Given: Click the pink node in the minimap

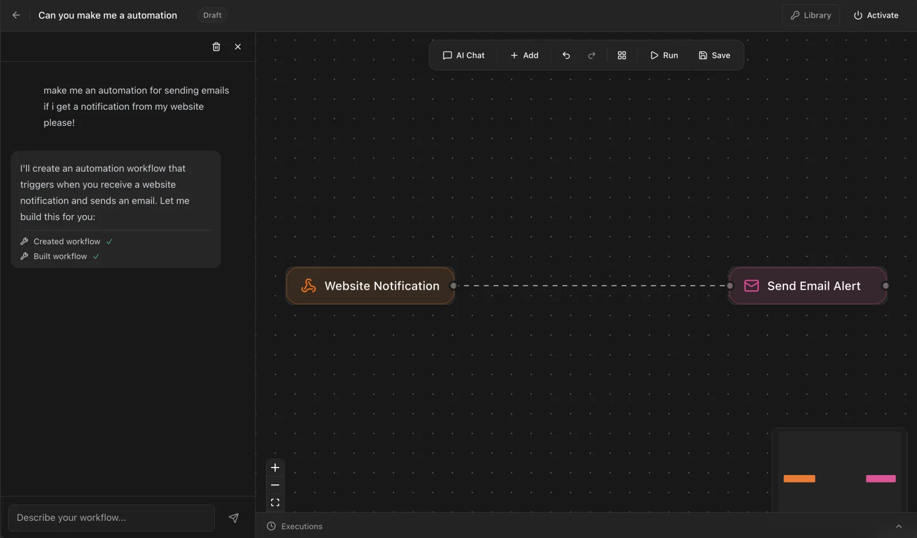Looking at the screenshot, I should click(x=881, y=478).
